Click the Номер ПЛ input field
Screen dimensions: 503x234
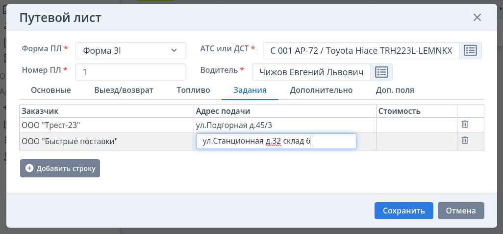point(130,72)
